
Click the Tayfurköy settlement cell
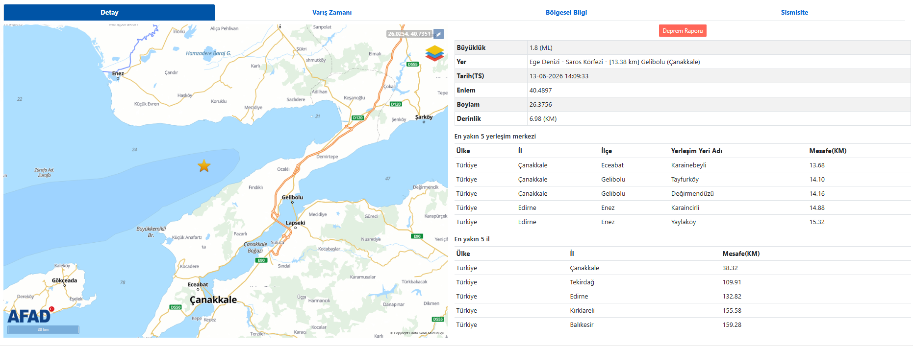point(685,179)
